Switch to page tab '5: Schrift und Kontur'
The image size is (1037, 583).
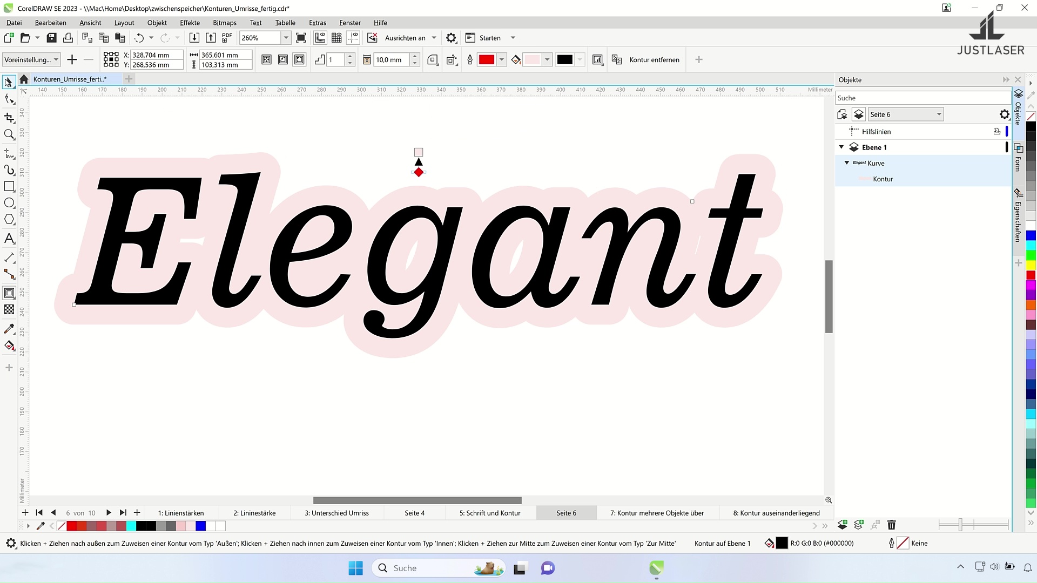(x=489, y=513)
